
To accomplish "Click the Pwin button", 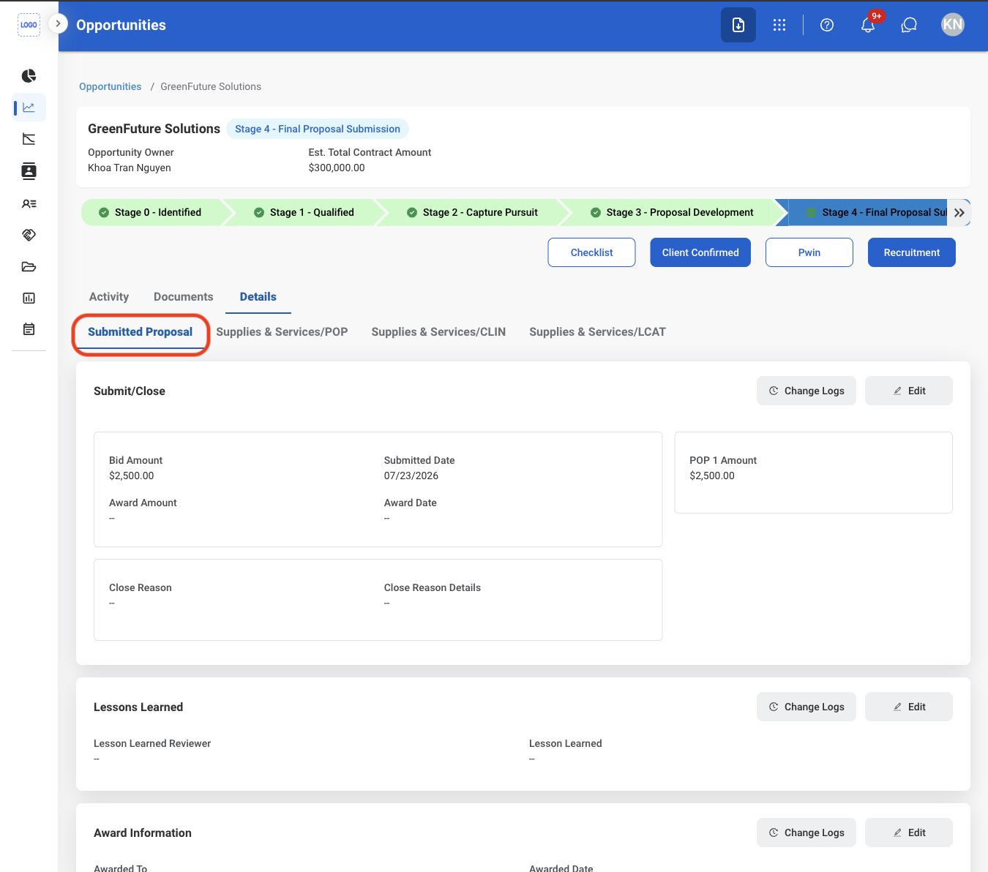I will (809, 252).
